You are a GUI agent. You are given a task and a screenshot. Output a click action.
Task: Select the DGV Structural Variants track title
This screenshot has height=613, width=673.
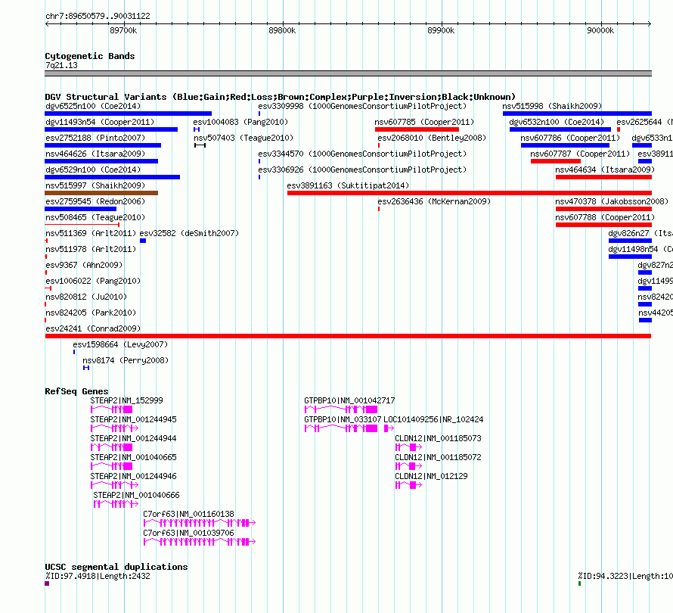[x=280, y=97]
